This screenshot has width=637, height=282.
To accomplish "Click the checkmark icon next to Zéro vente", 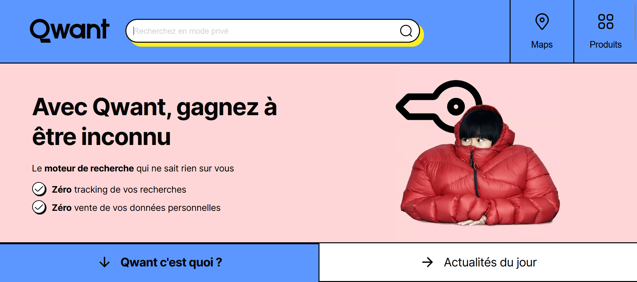I will point(39,208).
